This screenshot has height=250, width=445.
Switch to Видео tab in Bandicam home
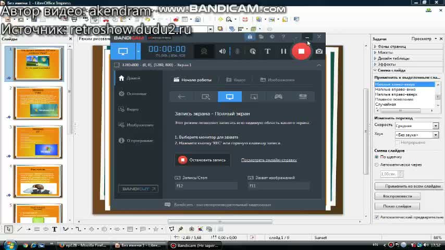[236, 80]
